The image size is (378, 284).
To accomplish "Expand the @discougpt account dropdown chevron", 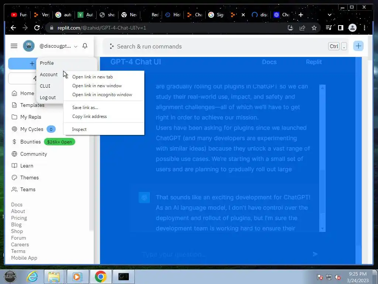I will click(x=76, y=46).
